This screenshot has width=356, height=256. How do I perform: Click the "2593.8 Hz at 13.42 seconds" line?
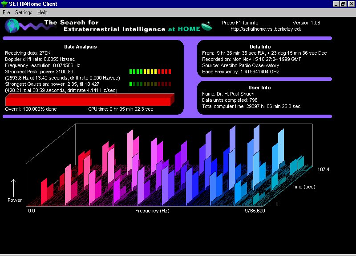[62, 78]
